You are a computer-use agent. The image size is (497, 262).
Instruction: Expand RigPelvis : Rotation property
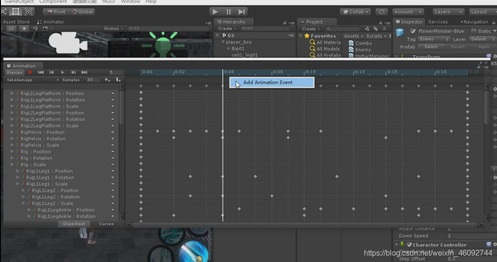12,139
